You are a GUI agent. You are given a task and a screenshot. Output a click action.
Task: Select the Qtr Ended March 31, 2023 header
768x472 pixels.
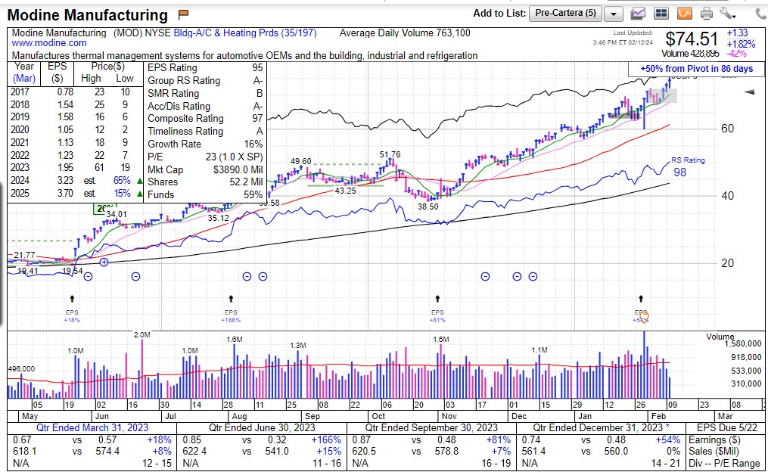(92, 427)
